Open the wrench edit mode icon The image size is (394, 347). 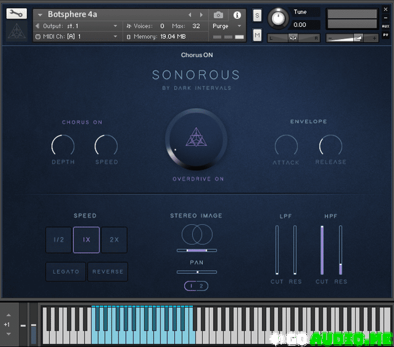[x=16, y=13]
